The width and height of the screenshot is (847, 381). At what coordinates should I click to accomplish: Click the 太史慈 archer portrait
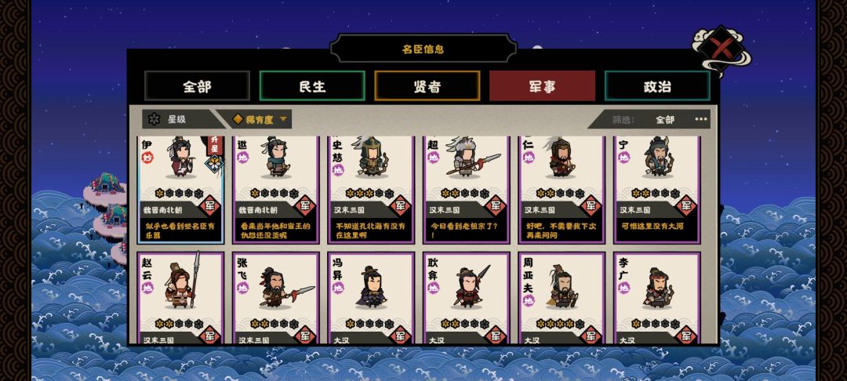372,157
